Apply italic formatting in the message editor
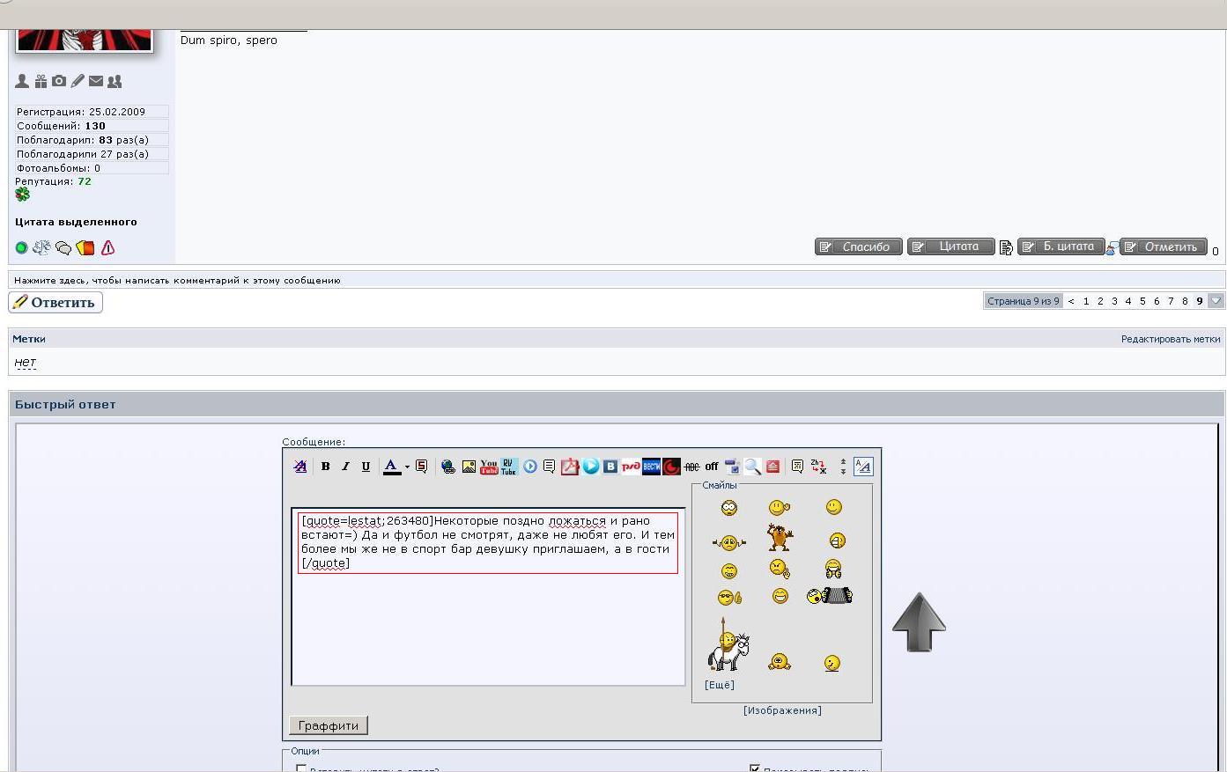 [345, 467]
